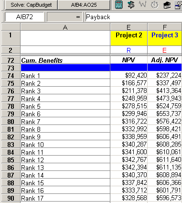Click the calculator icon in toolbar
The image size is (182, 203).
[x=118, y=5]
